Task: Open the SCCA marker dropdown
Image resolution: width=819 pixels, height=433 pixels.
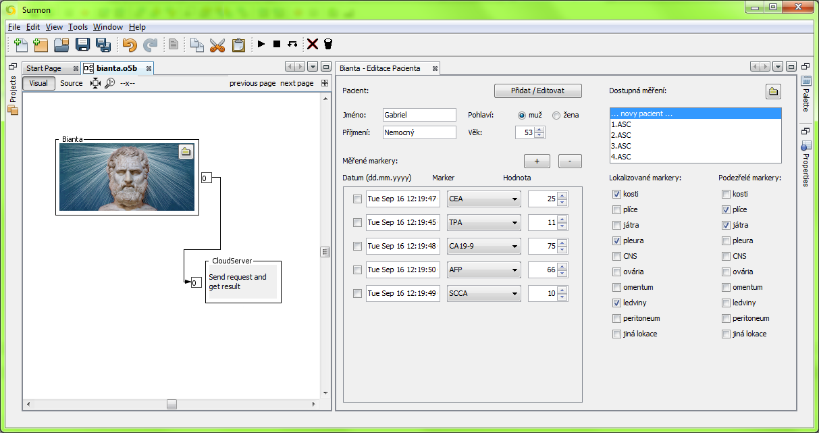Action: point(484,293)
